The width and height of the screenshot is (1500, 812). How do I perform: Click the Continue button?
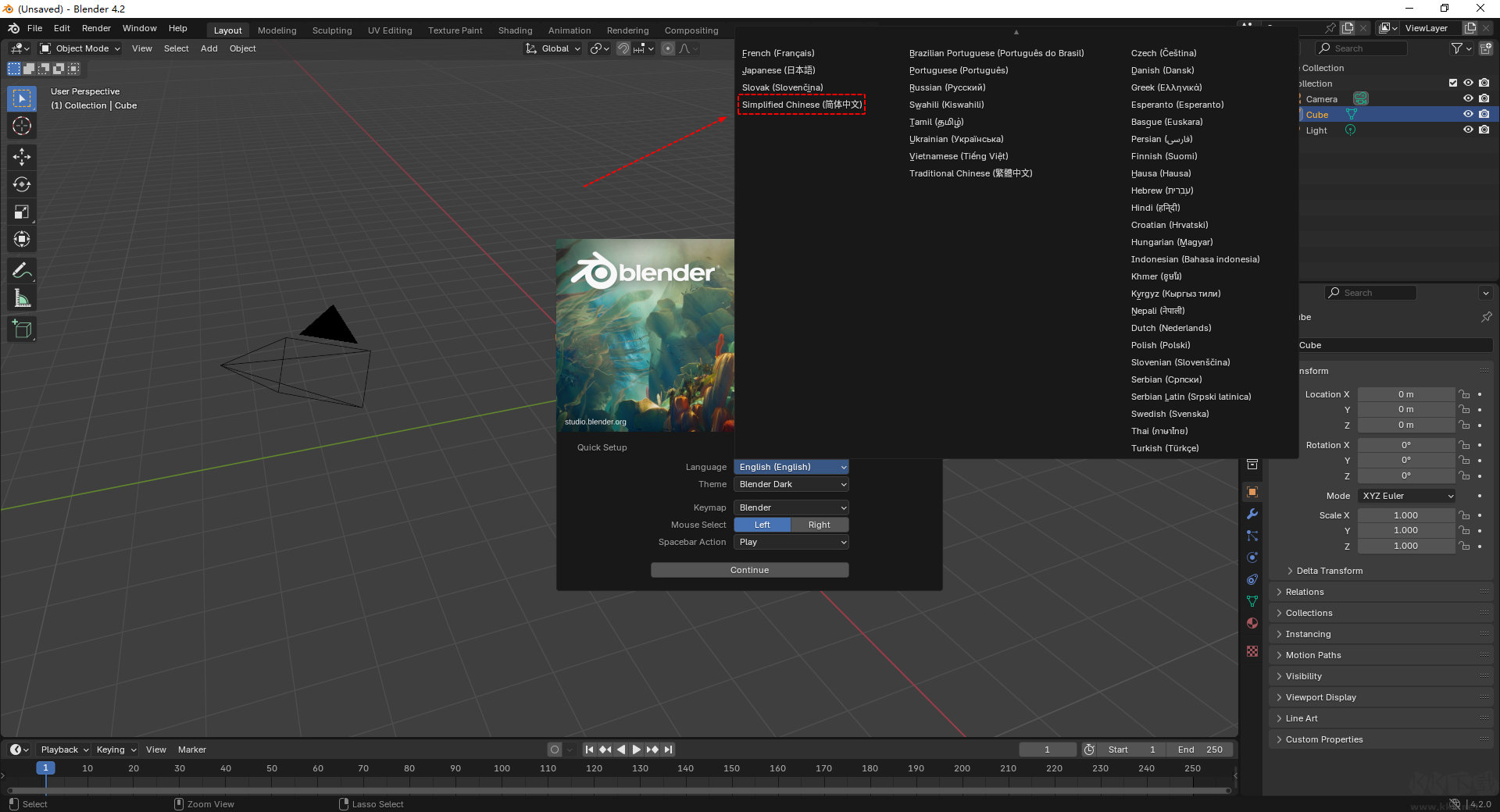pos(749,569)
